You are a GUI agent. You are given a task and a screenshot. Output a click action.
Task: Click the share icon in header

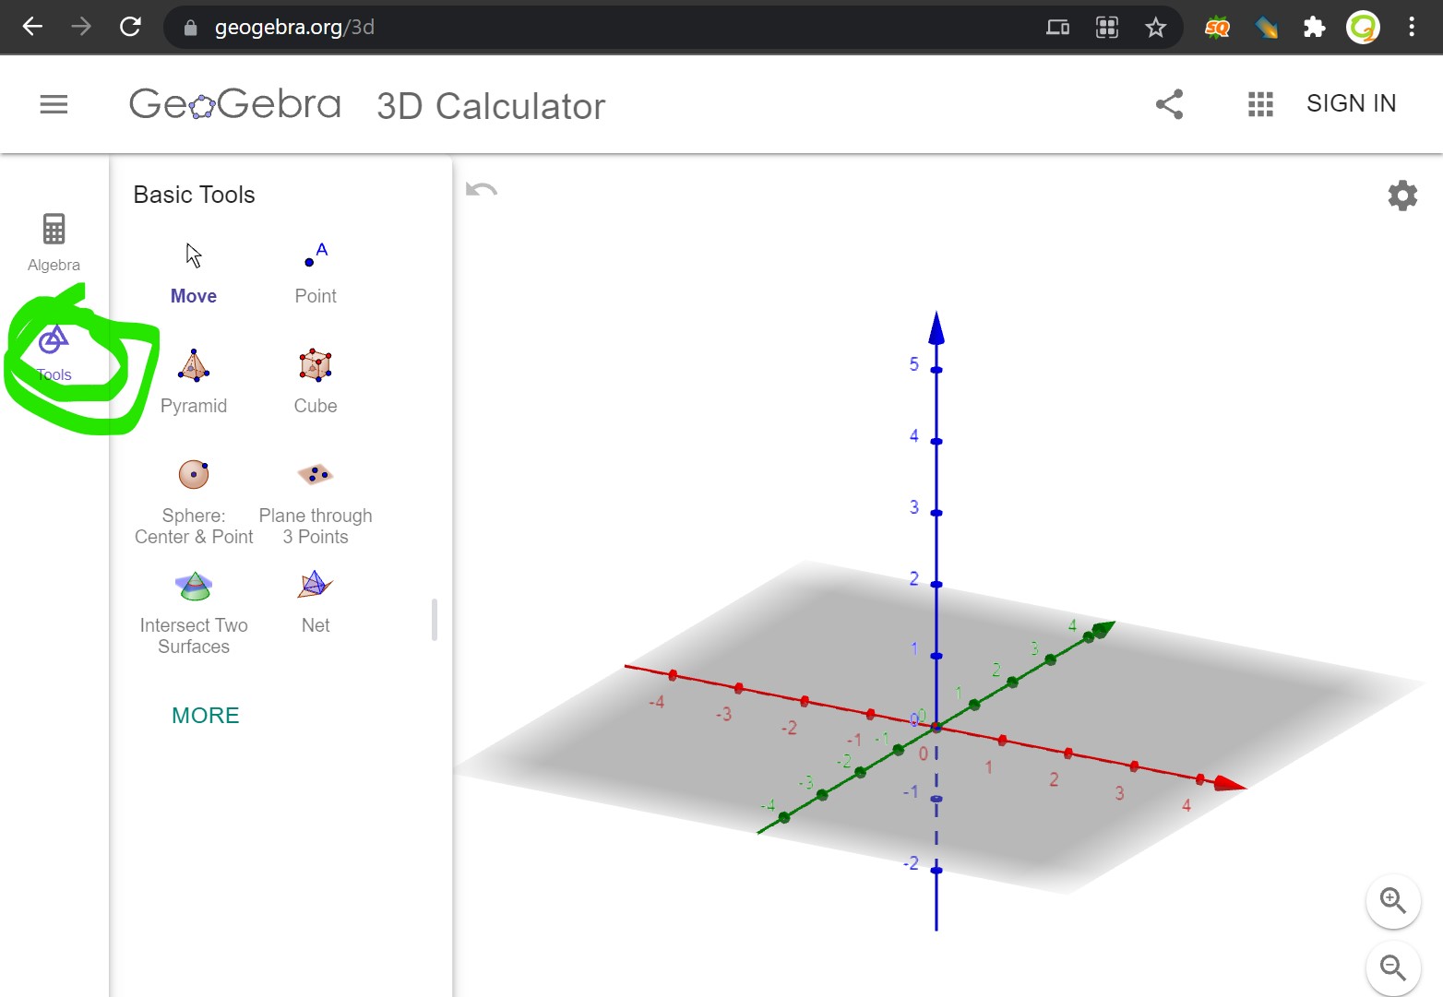[x=1170, y=104]
